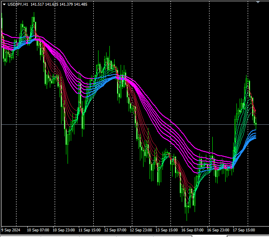
Task: Click the chart shift marker at top right
Action: coord(258,2)
